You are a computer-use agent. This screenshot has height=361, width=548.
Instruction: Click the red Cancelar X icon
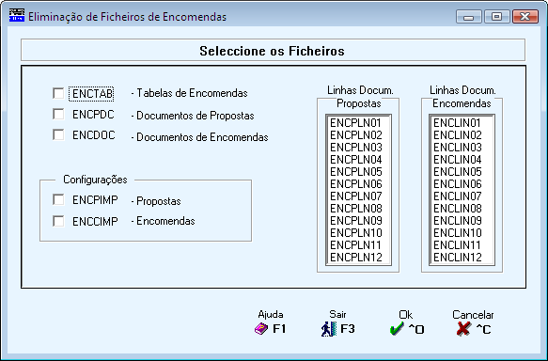pyautogui.click(x=463, y=329)
